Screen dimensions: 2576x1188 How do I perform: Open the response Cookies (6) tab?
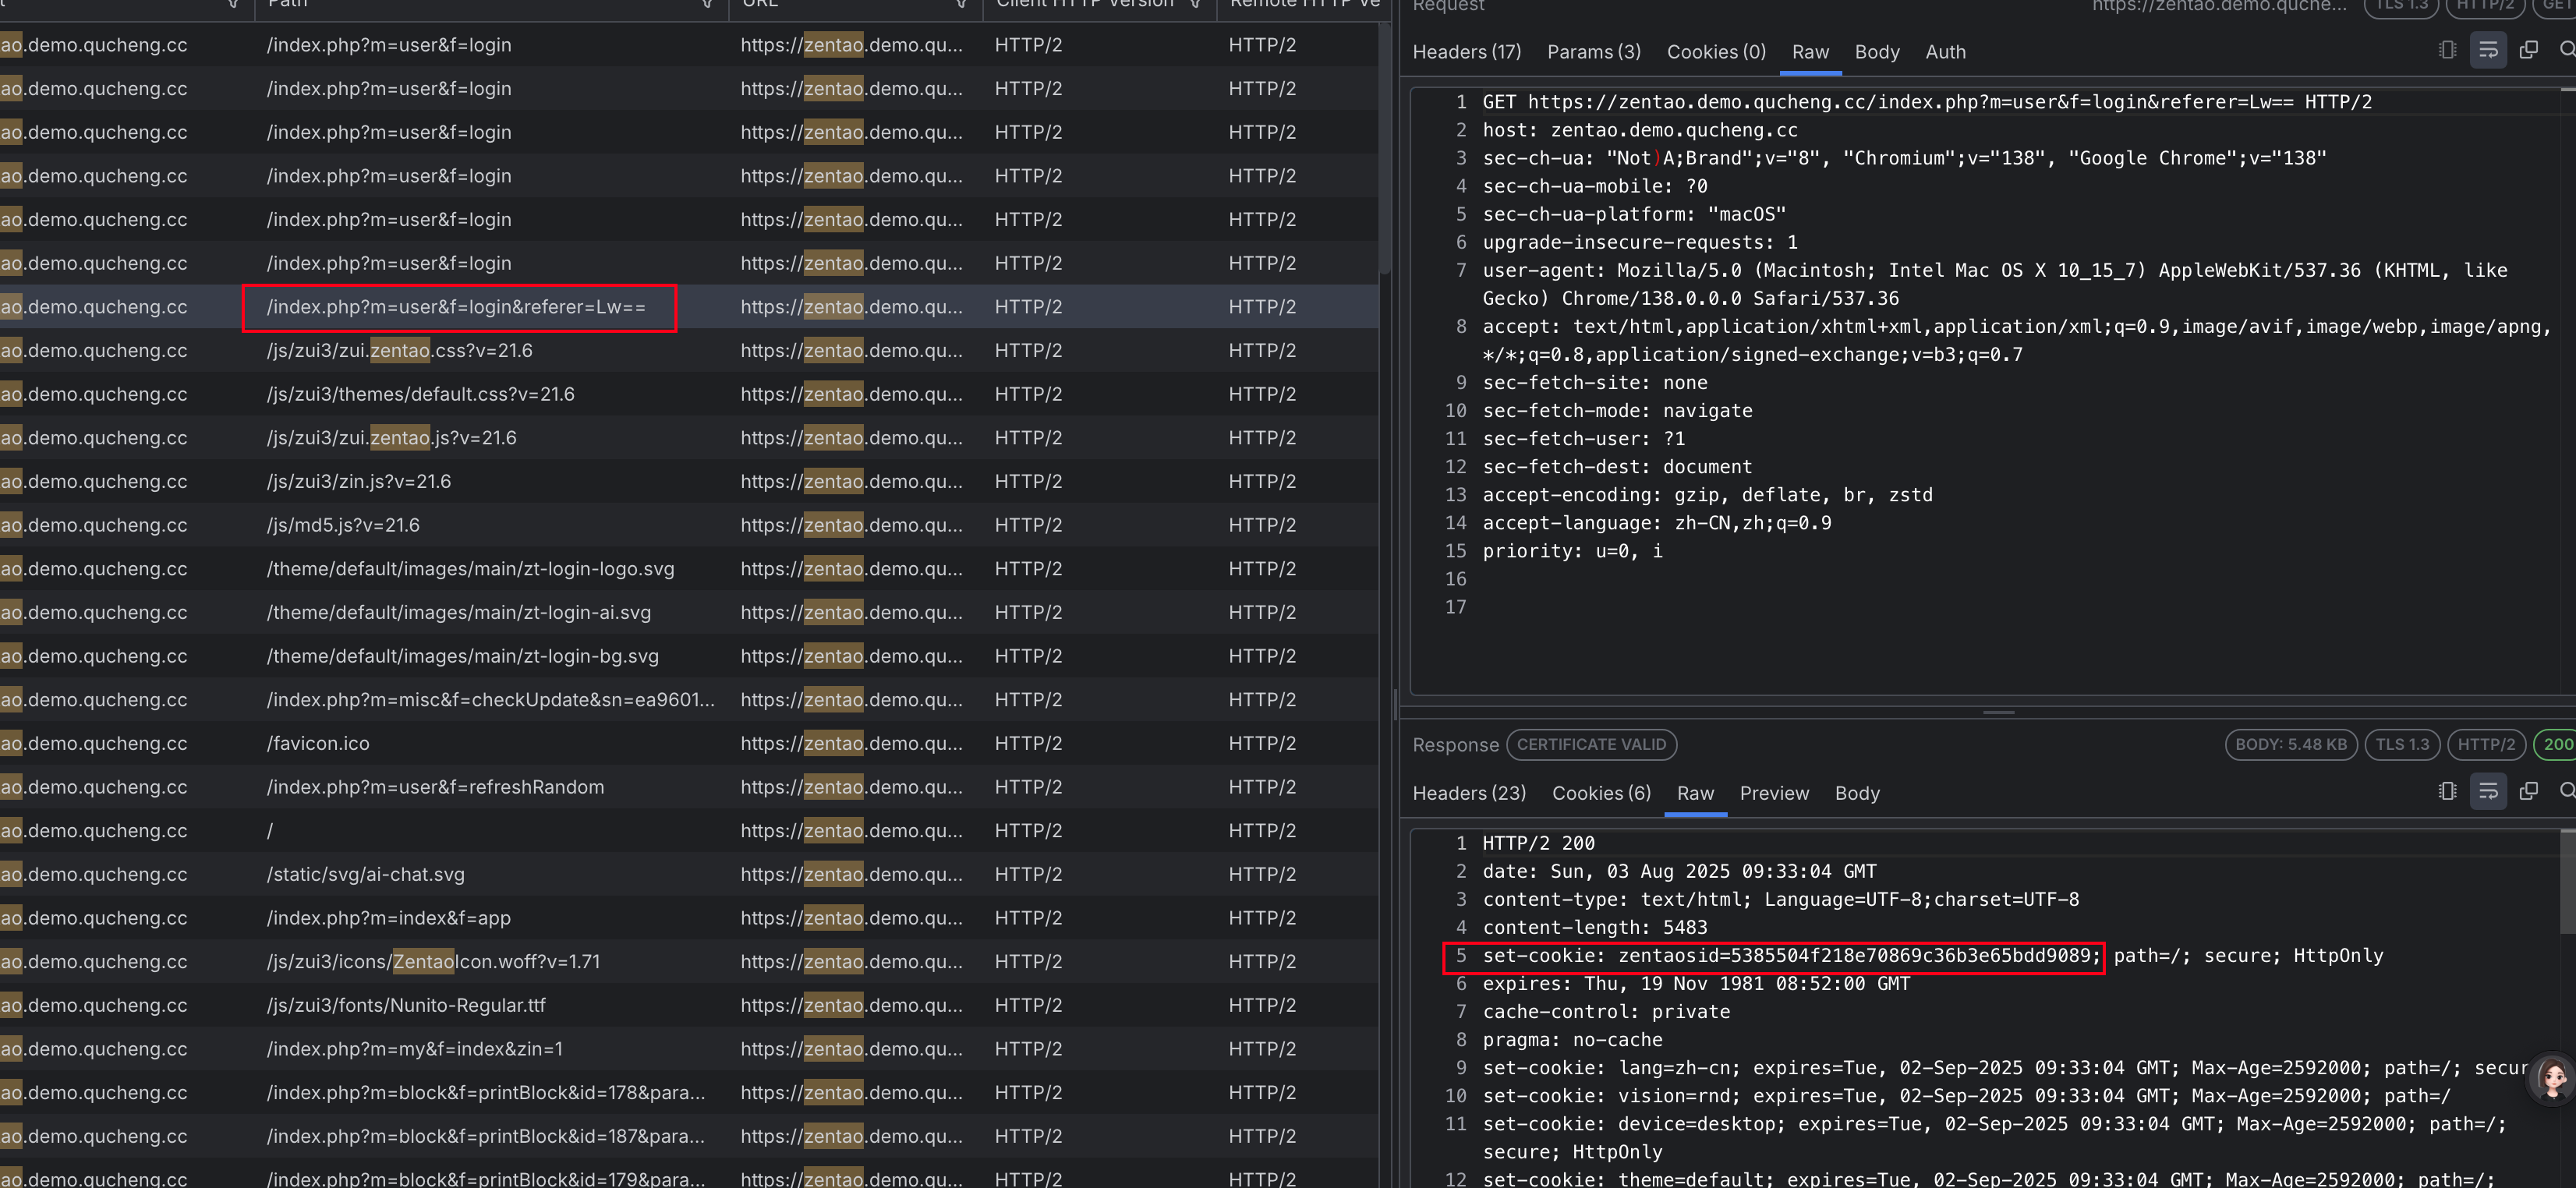click(1601, 793)
